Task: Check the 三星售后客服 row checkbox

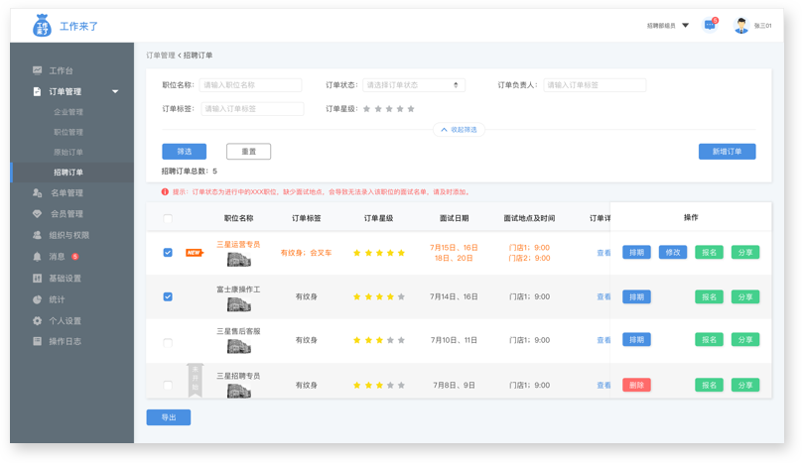Action: click(168, 342)
